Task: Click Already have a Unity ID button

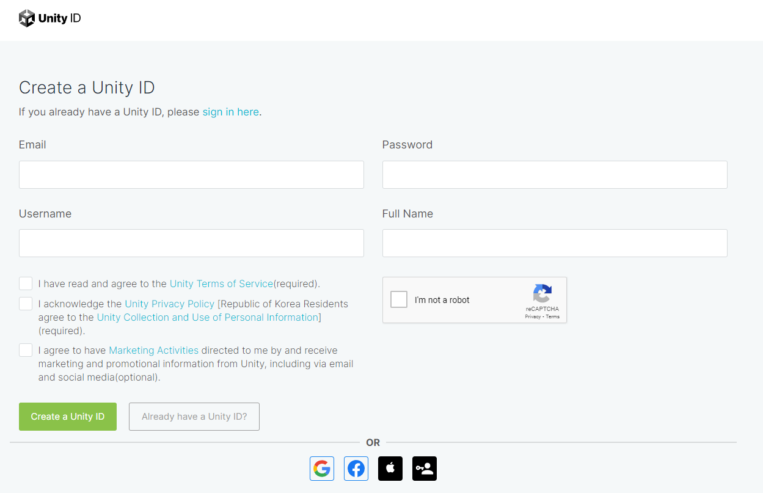Action: click(194, 417)
